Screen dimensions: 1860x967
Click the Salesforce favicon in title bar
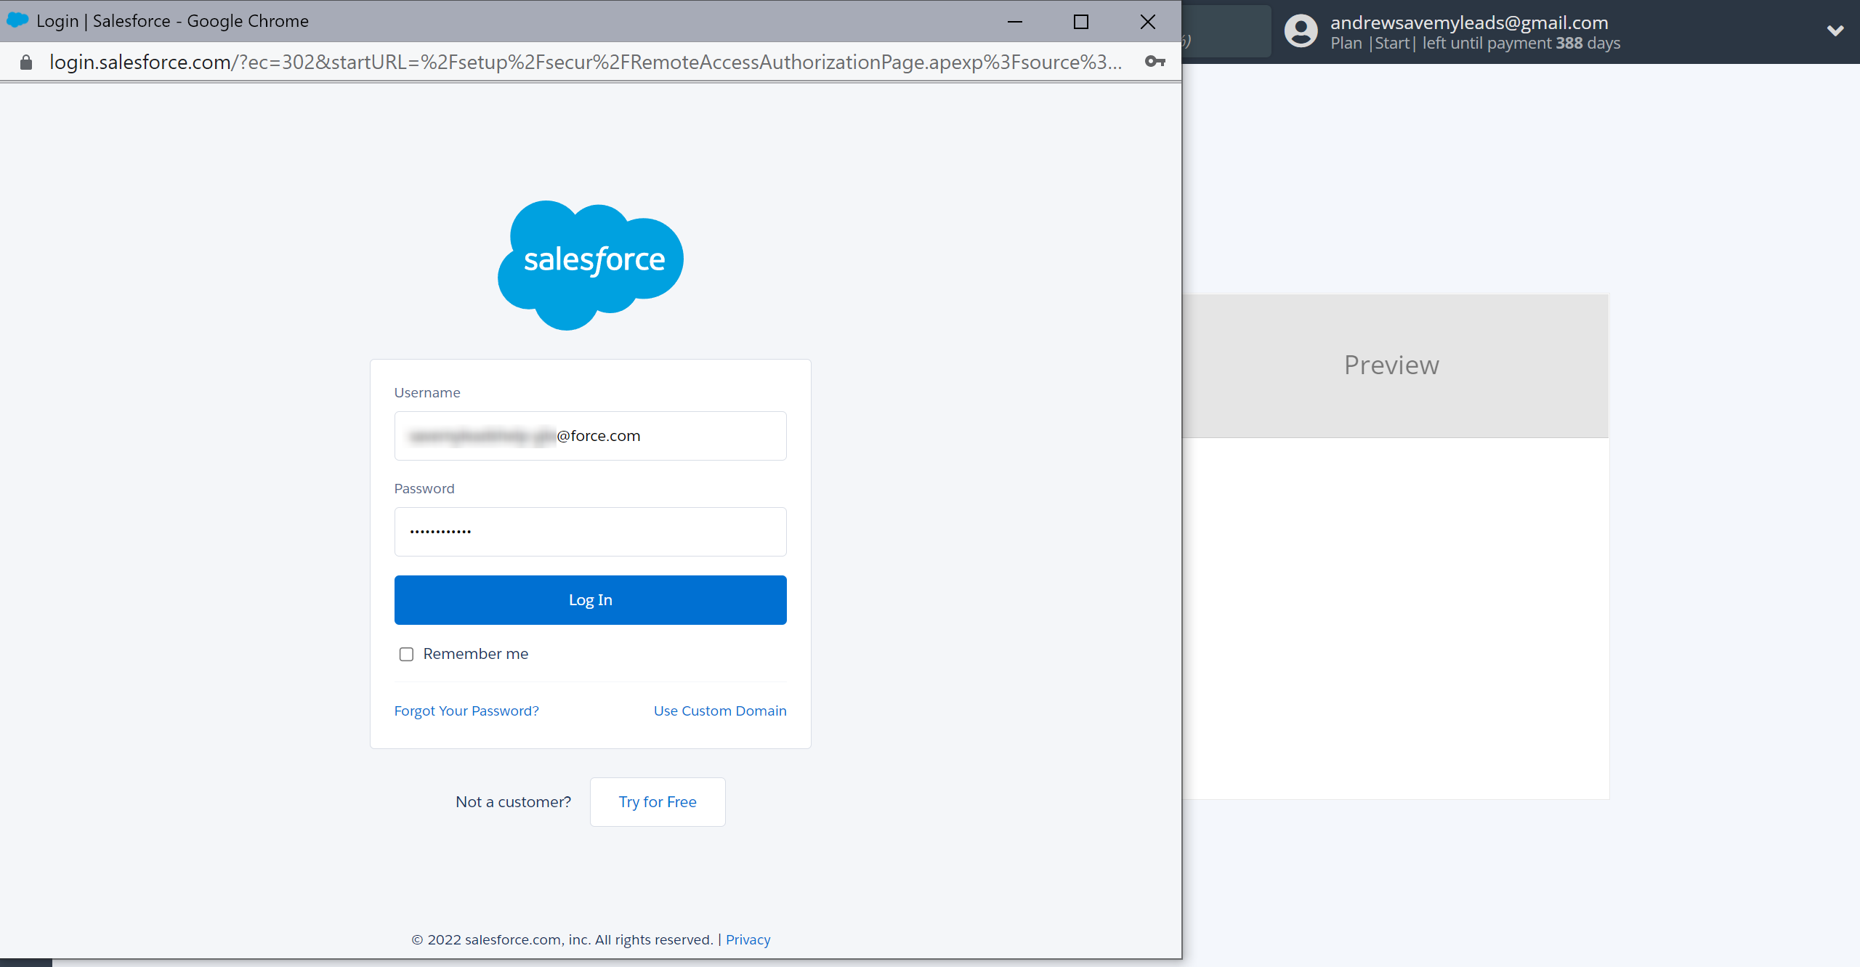coord(17,20)
